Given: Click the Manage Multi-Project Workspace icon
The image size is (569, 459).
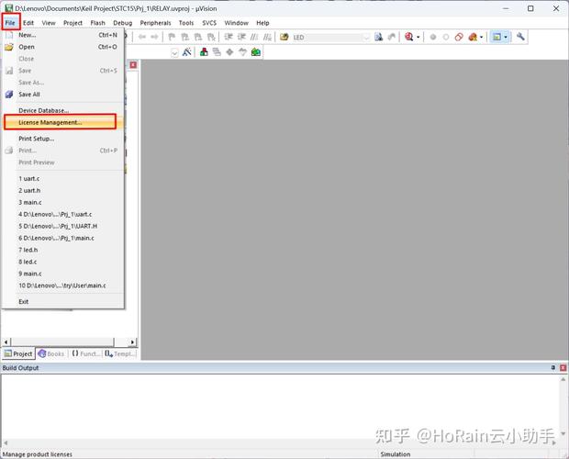Looking at the screenshot, I should coord(217,52).
